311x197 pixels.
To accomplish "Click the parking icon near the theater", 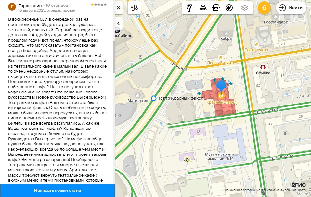I will (196, 84).
